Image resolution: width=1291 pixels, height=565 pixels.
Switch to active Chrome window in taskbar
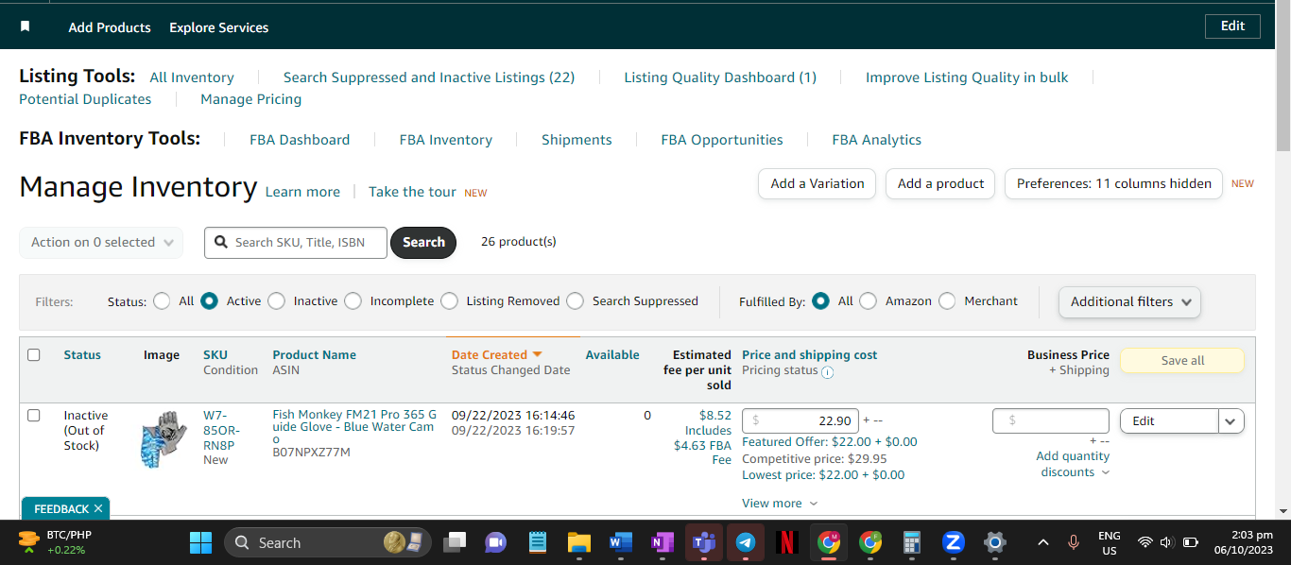829,542
